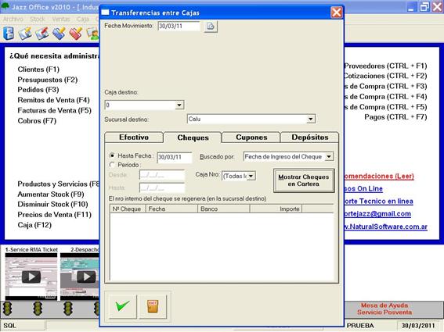The width and height of the screenshot is (444, 332).
Task: Expand the Caja Nro dropdown
Action: pos(251,176)
